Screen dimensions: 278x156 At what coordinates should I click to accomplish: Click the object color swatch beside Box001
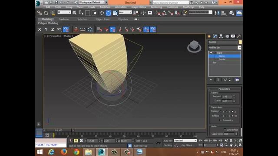coord(240,42)
